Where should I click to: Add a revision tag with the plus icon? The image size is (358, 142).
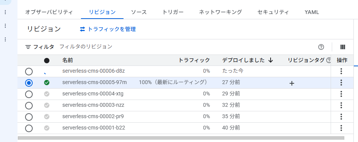point(291,83)
